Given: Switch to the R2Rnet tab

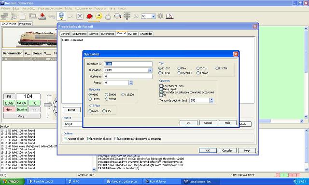Looking at the screenshot, I should click(133, 34).
